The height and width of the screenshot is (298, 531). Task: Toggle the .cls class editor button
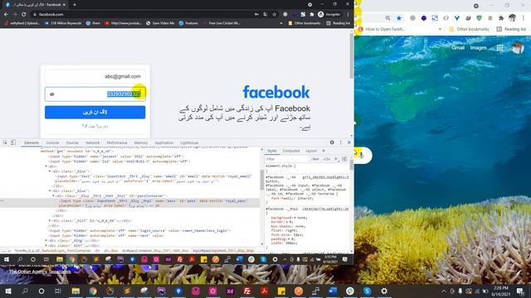click(326, 159)
